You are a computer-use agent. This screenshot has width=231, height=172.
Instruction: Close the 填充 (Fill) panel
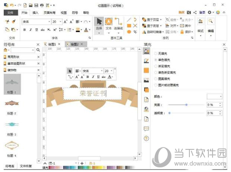coord(224,45)
